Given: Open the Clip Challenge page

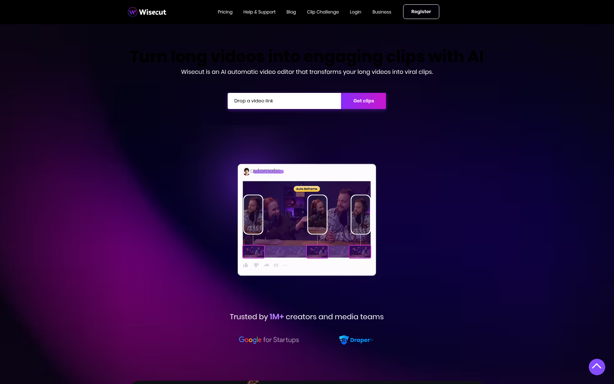Looking at the screenshot, I should [323, 12].
